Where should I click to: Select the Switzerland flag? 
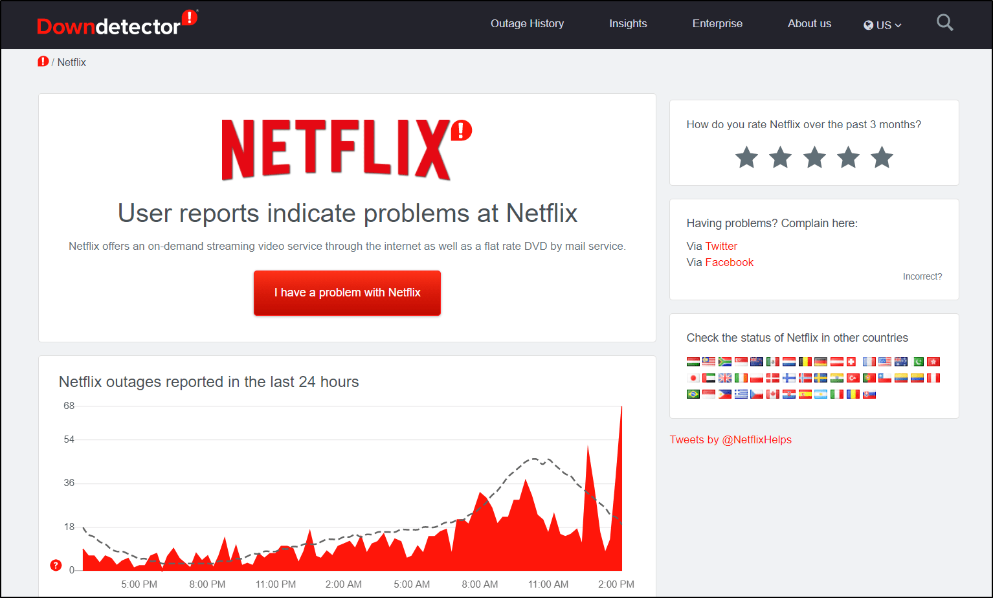coord(851,362)
